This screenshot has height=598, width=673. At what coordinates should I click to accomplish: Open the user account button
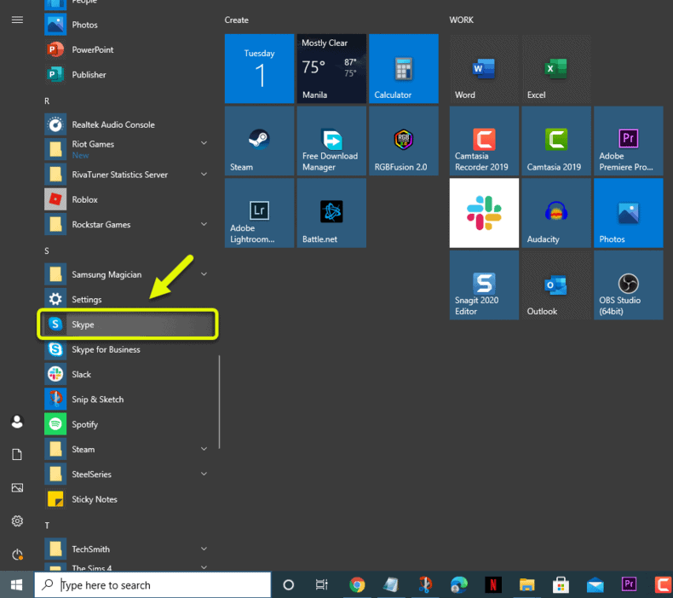tap(17, 422)
